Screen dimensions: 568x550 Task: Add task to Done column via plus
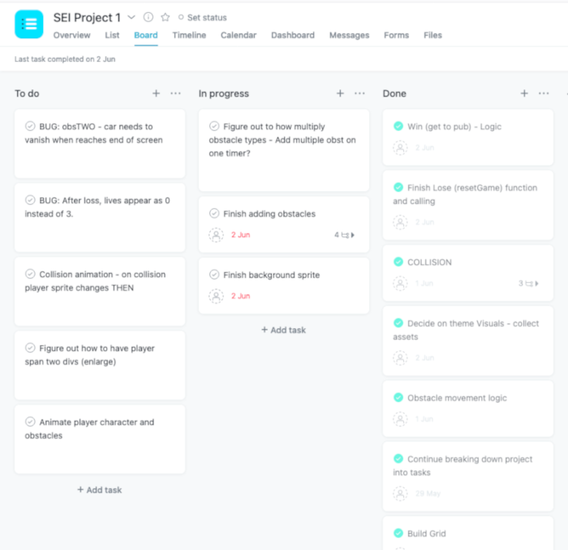[x=524, y=93]
